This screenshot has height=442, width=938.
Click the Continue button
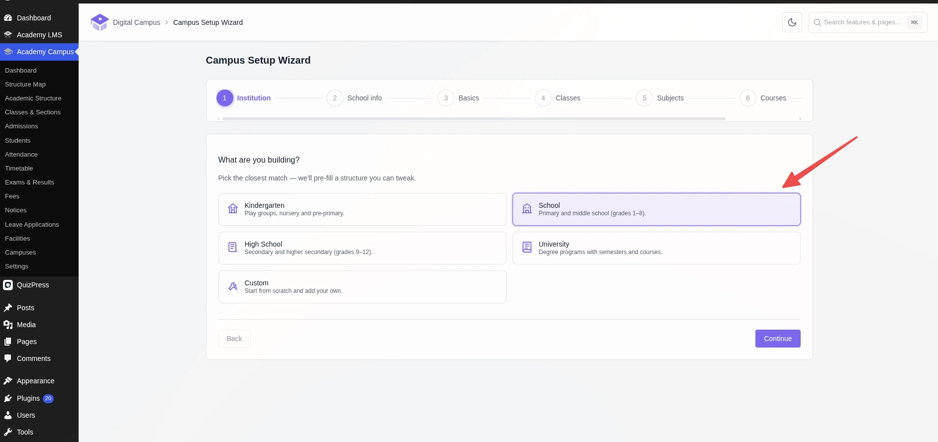(778, 339)
